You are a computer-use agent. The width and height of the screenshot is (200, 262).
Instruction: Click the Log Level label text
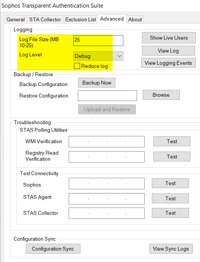[x=30, y=54]
